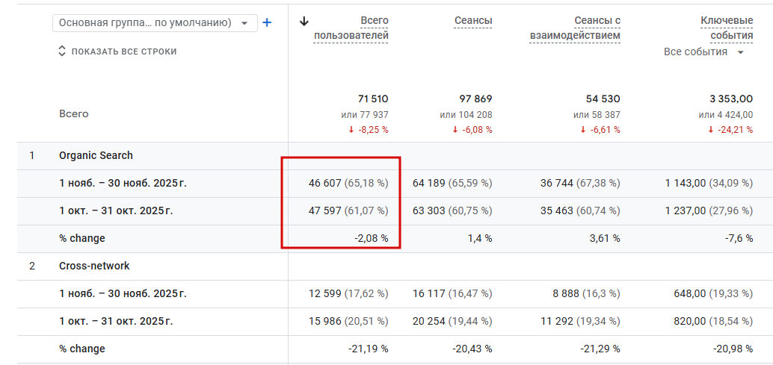Image resolution: width=773 pixels, height=365 pixels.
Task: Click Cross-network November sessions value 16 117
Action: pos(431,294)
